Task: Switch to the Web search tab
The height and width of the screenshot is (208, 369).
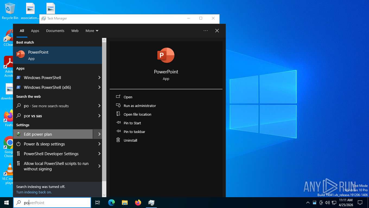Action: tap(75, 31)
